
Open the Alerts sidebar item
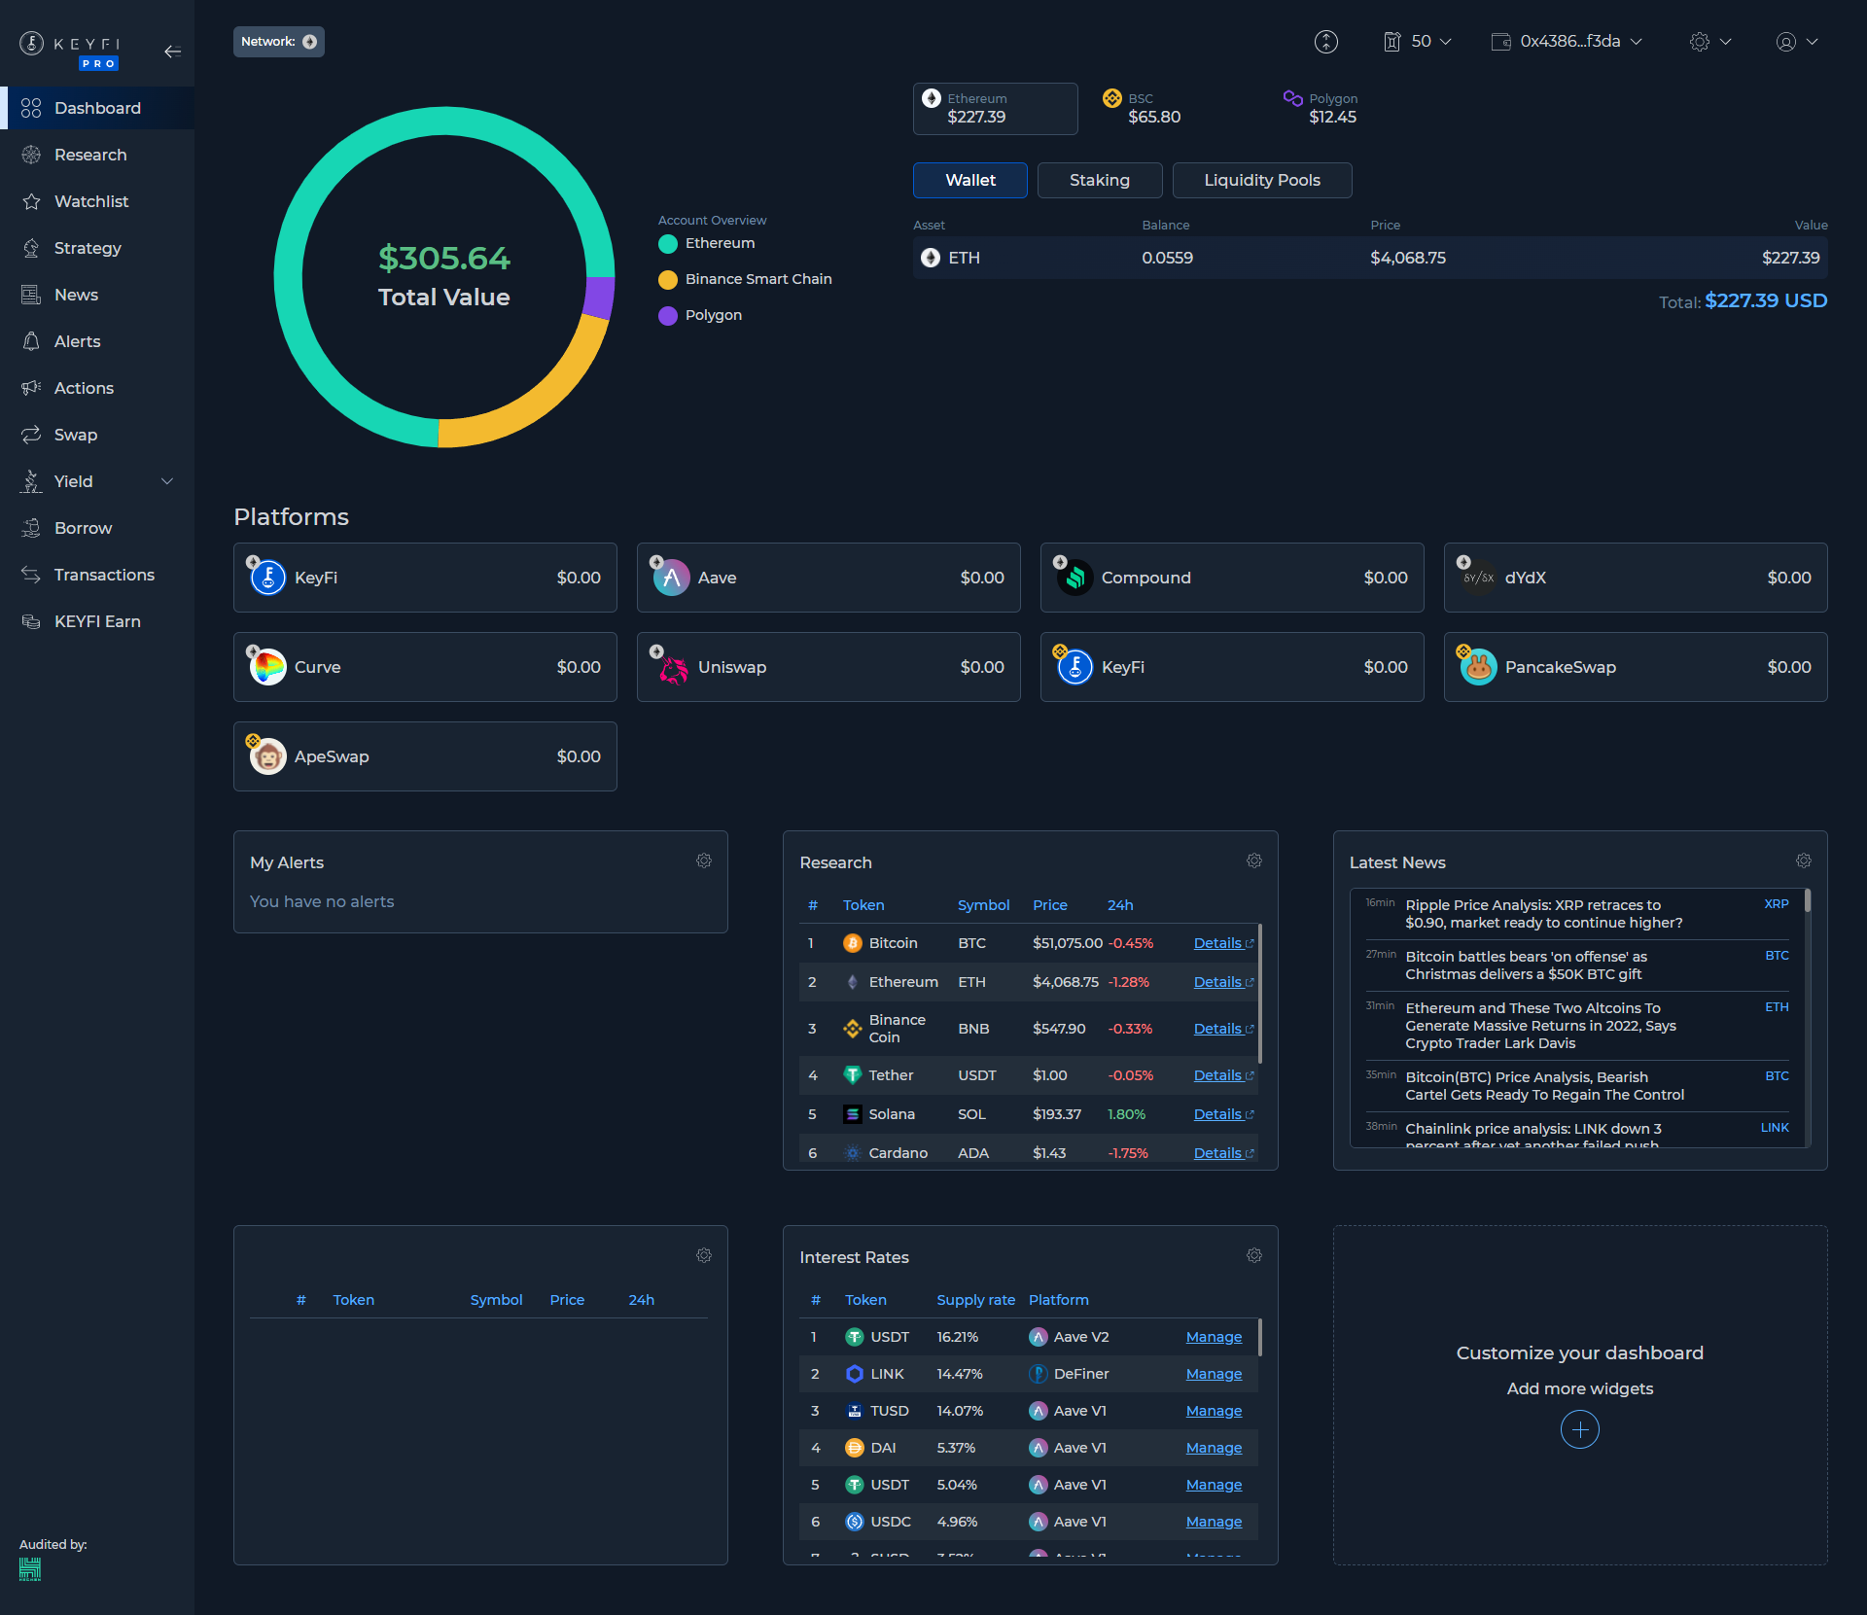97,341
